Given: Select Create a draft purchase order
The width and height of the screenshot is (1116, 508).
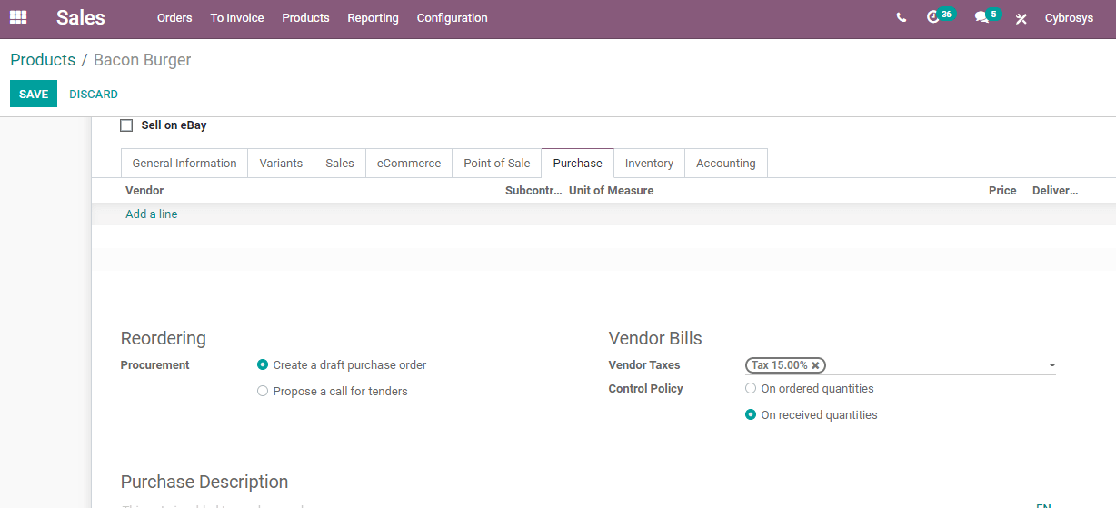Looking at the screenshot, I should (263, 365).
